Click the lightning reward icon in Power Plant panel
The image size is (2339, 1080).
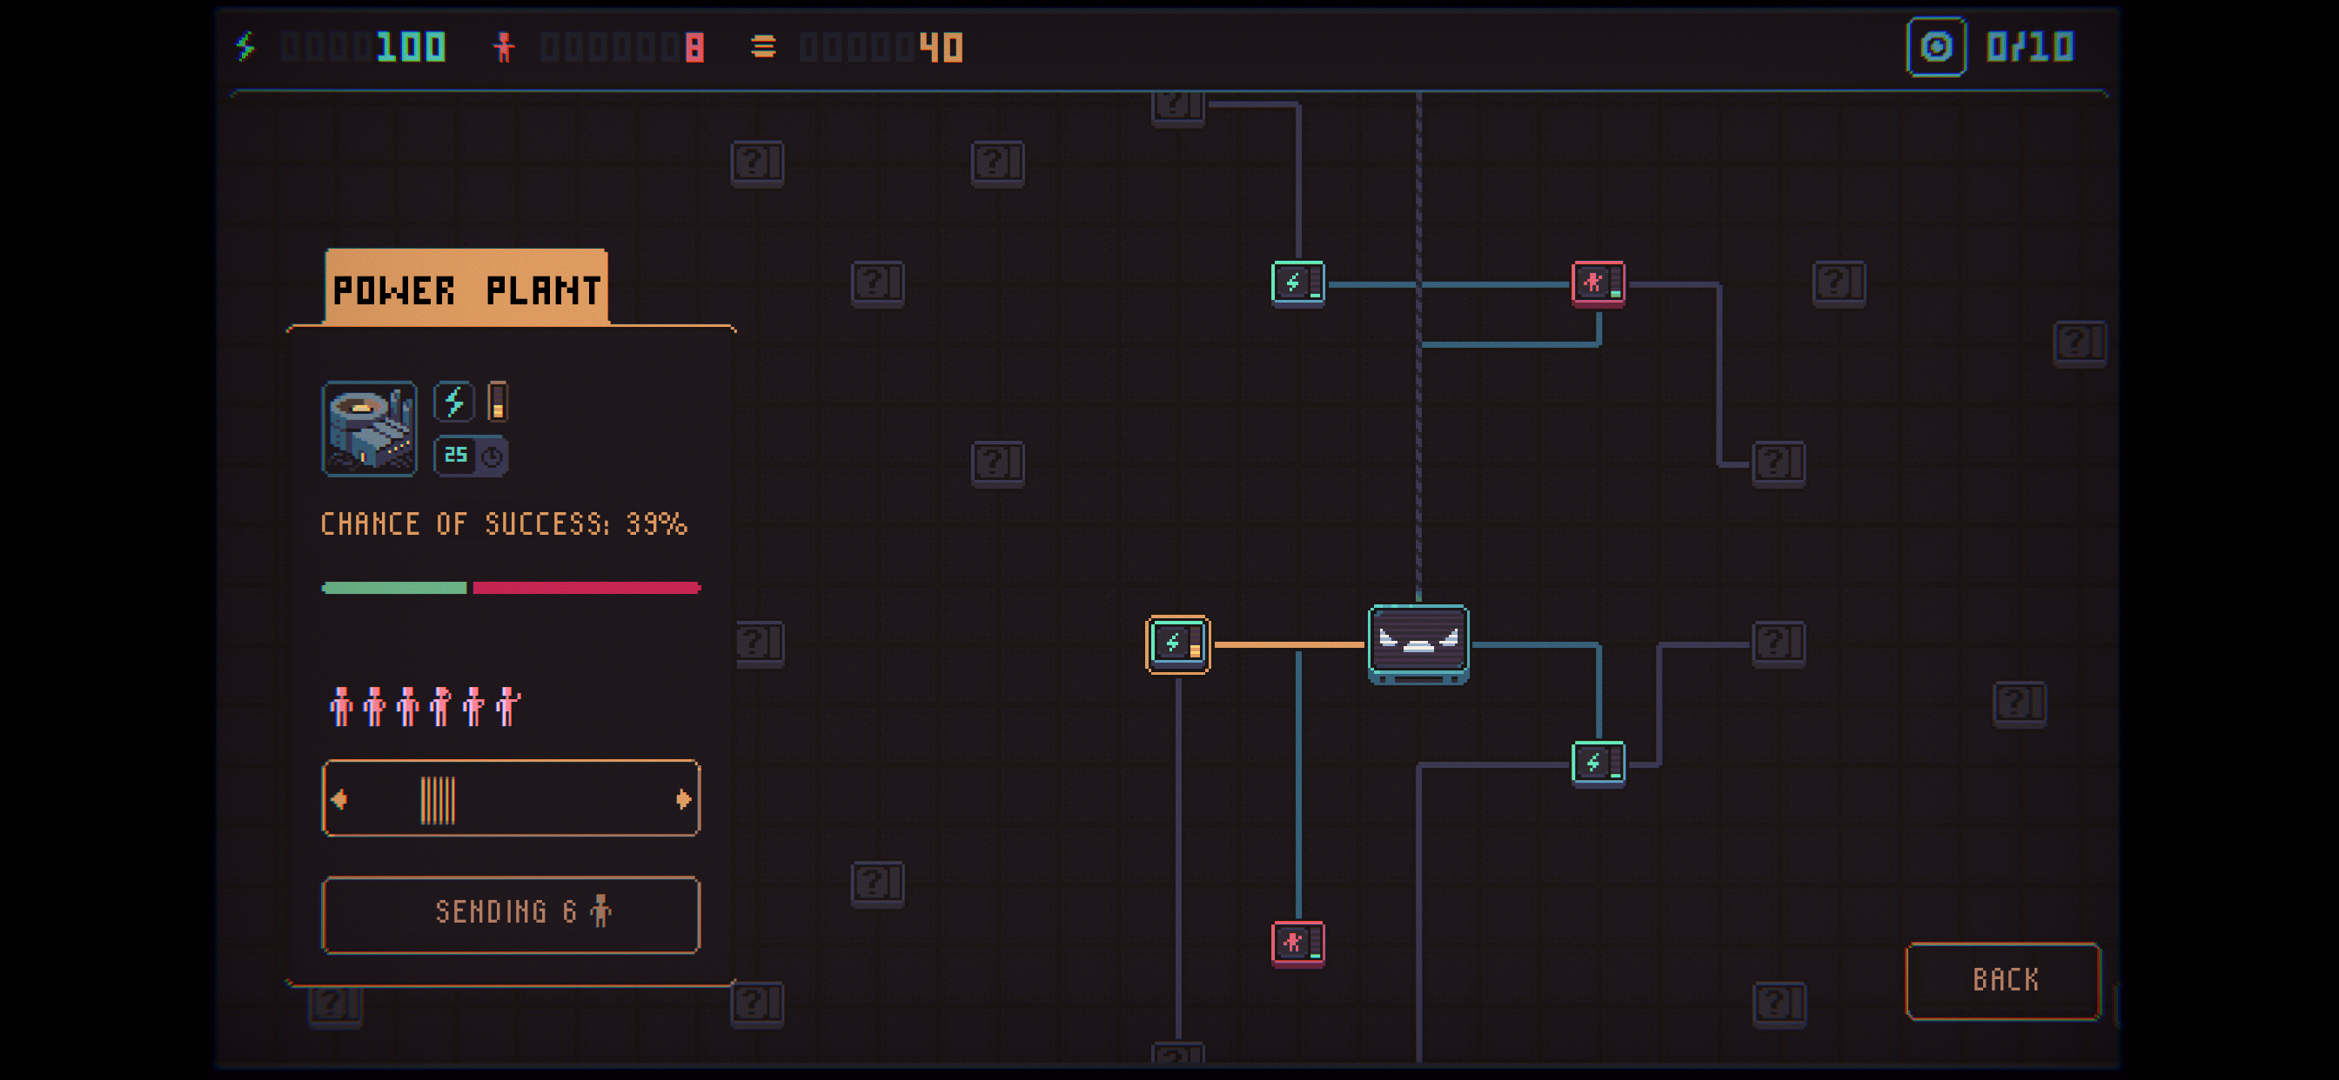point(454,402)
